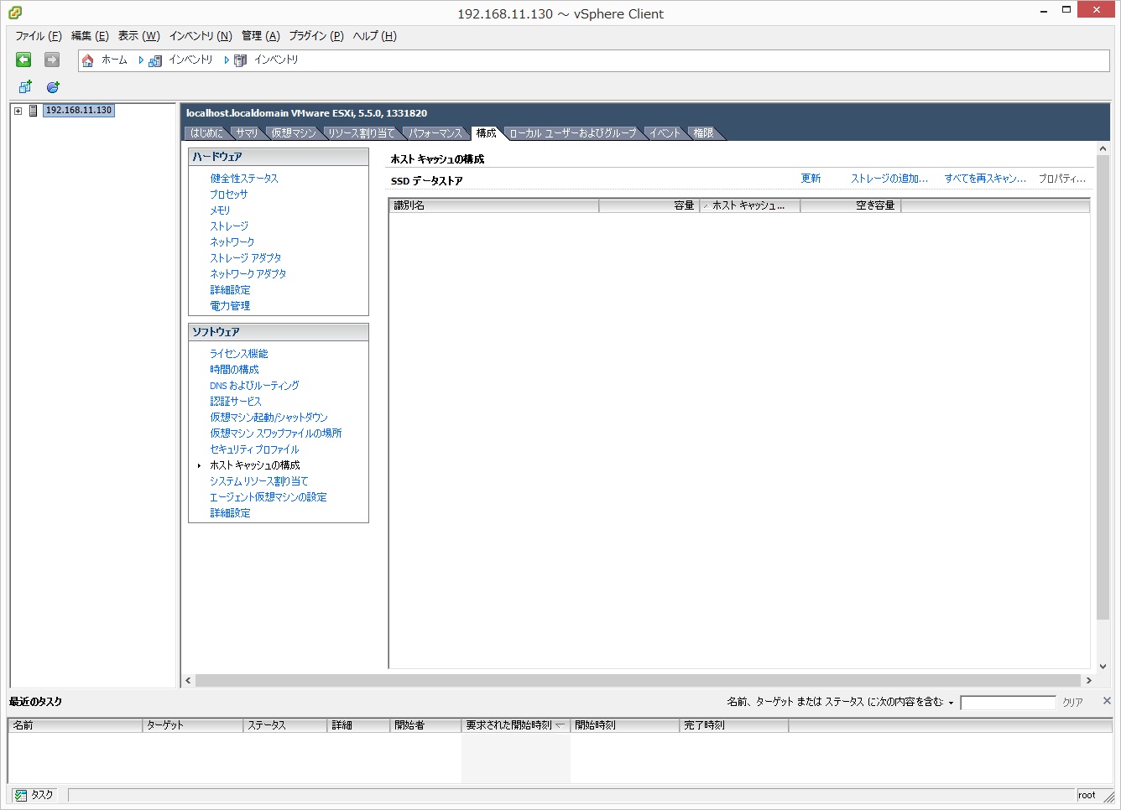Open the second インベントリ breadcrumb with host icon

[266, 60]
